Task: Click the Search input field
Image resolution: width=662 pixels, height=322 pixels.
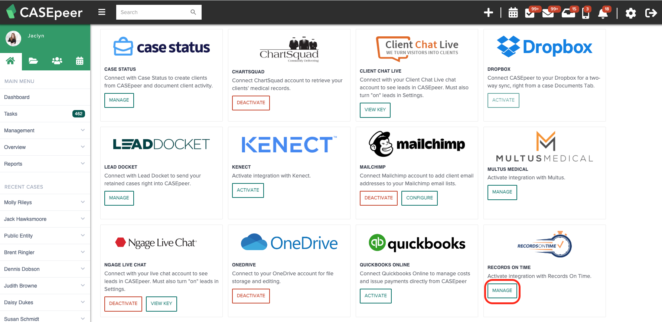Action: coord(159,12)
